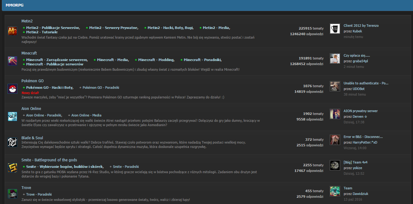Open Derven's user profile

point(360,116)
